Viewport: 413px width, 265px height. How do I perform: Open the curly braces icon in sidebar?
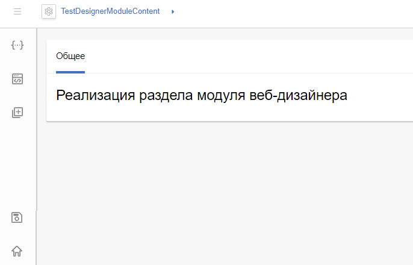point(17,45)
